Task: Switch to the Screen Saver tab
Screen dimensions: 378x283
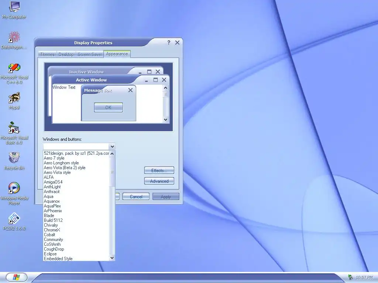Action: (x=90, y=55)
